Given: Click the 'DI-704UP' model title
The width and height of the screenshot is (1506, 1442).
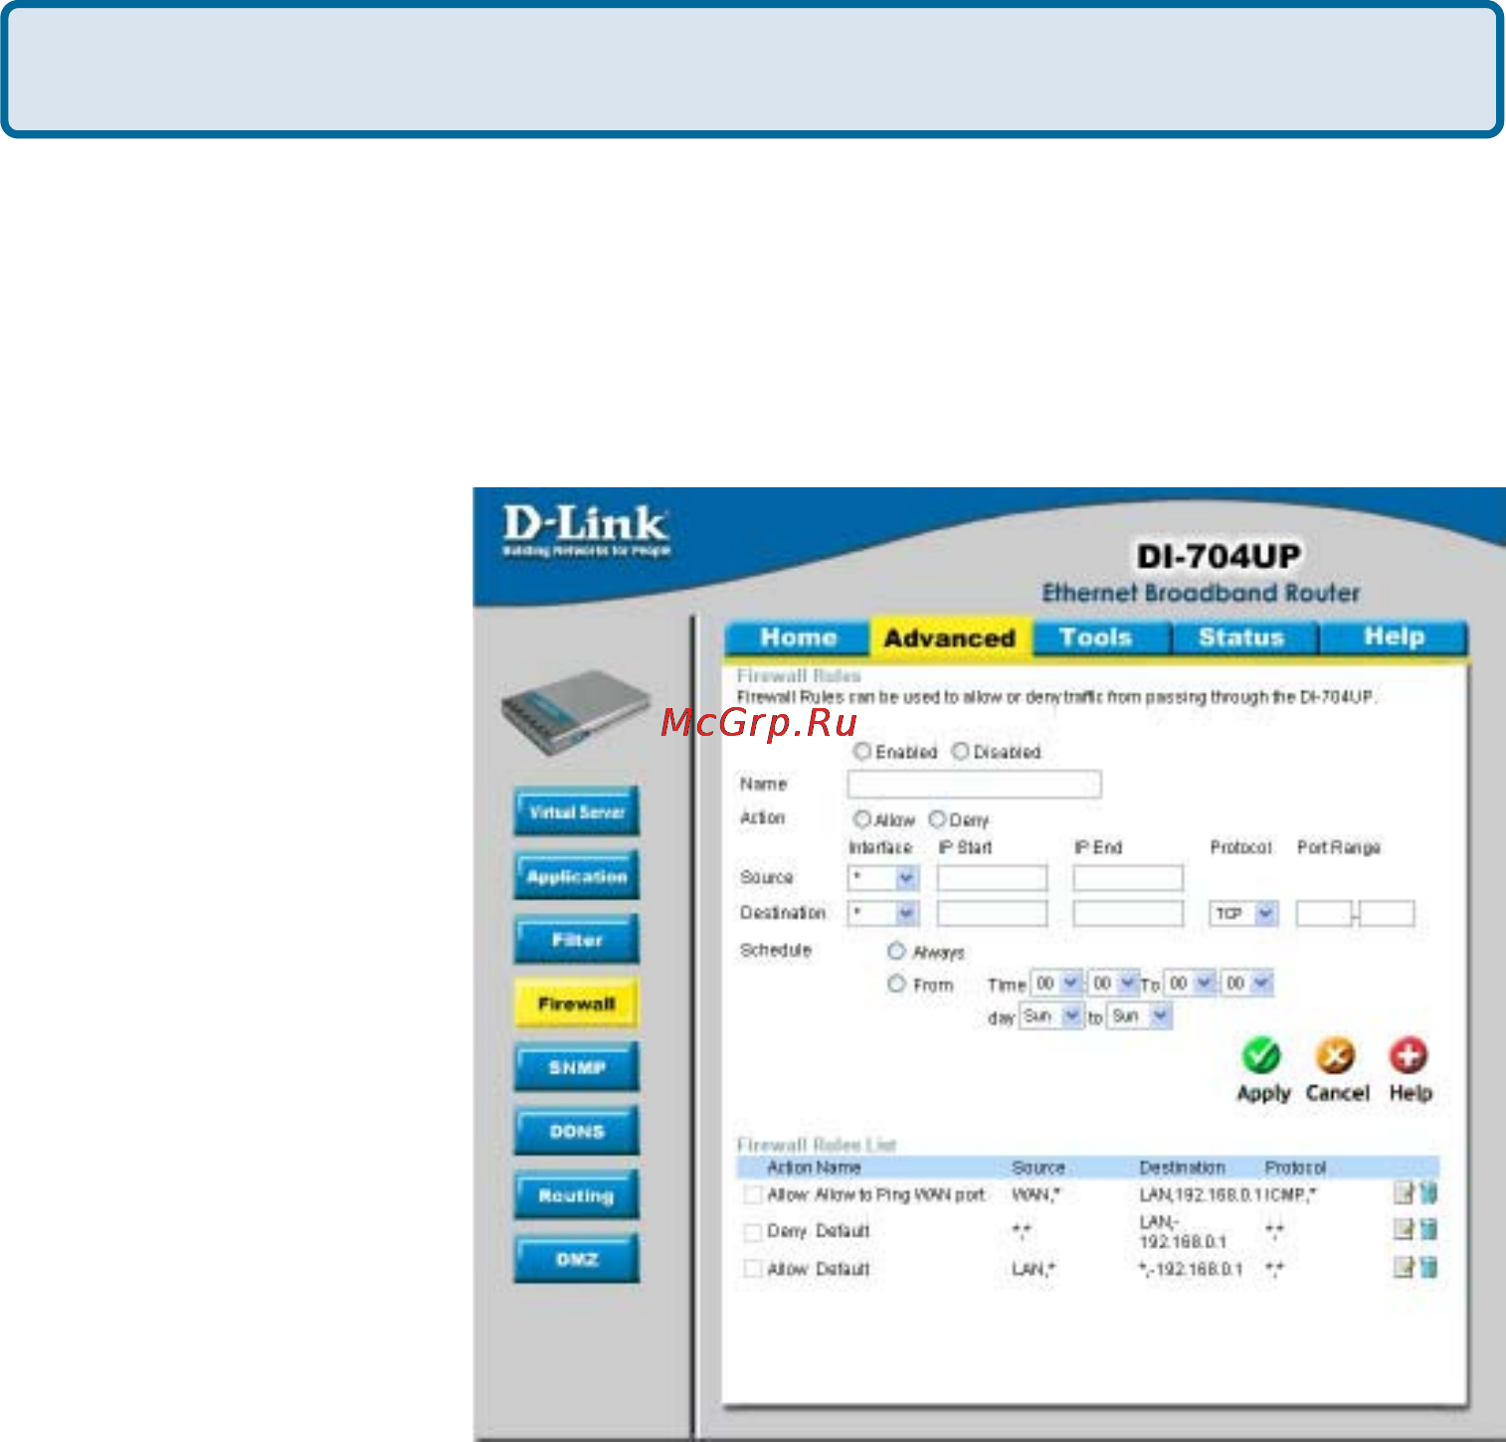Looking at the screenshot, I should [x=1219, y=556].
